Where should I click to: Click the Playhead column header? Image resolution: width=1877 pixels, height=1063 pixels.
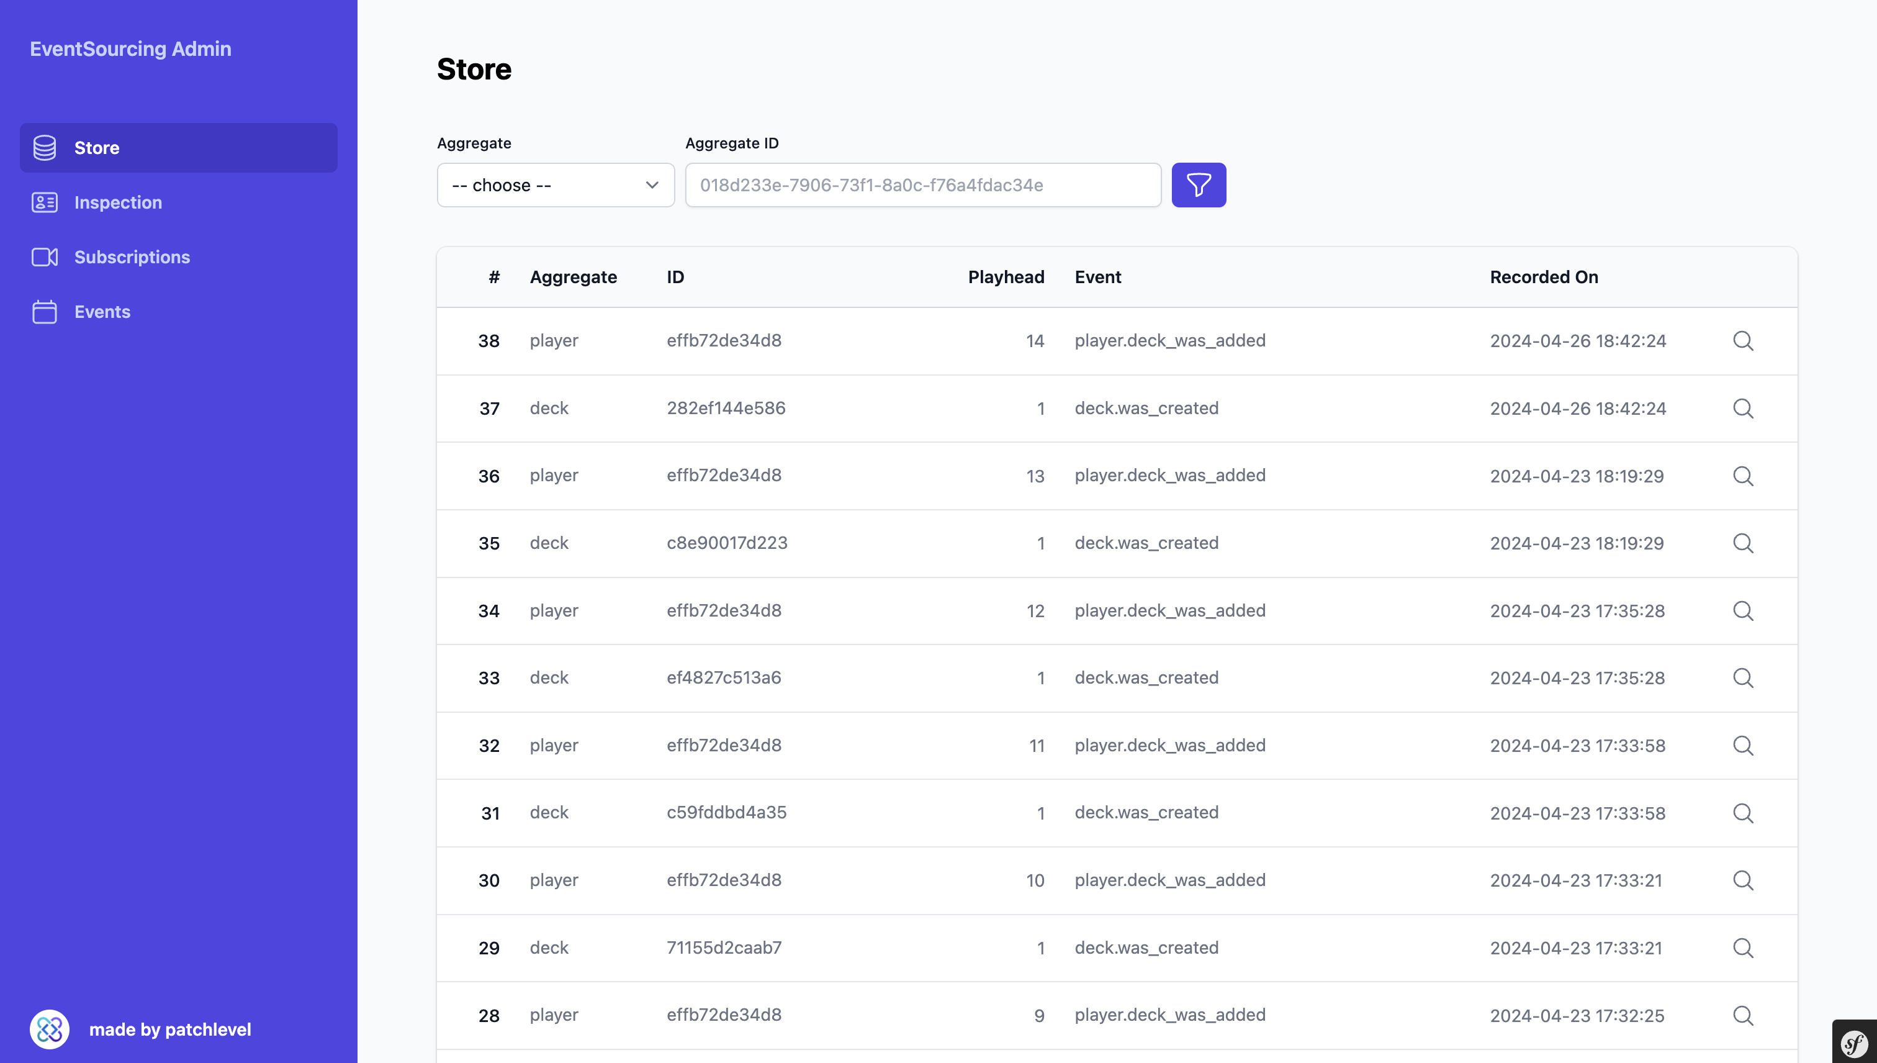pos(1006,278)
